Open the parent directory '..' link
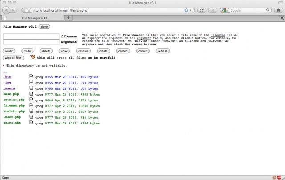Viewport: 285px width, 180px height. pyautogui.click(x=5, y=72)
